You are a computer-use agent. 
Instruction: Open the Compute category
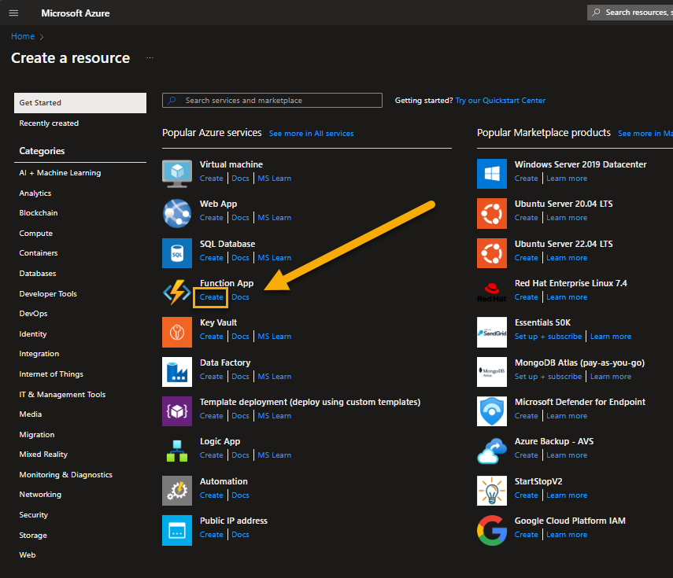click(35, 234)
